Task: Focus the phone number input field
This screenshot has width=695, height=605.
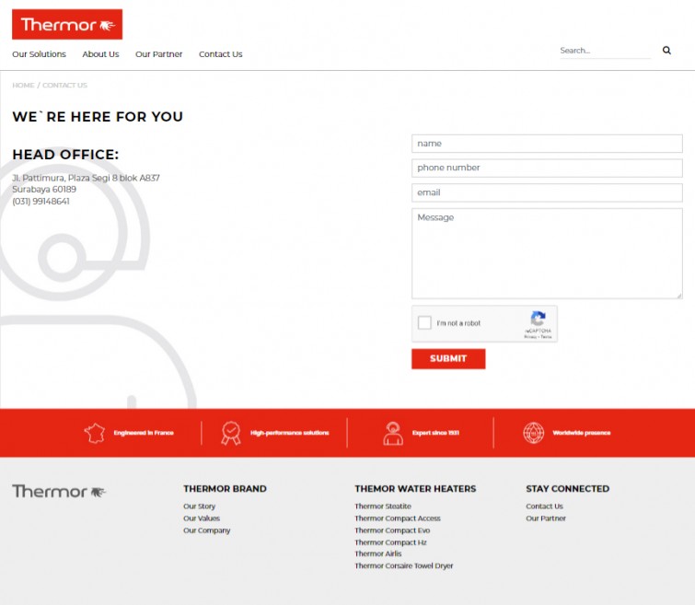Action: point(547,169)
